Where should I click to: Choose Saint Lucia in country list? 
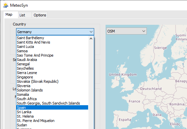point(52,47)
